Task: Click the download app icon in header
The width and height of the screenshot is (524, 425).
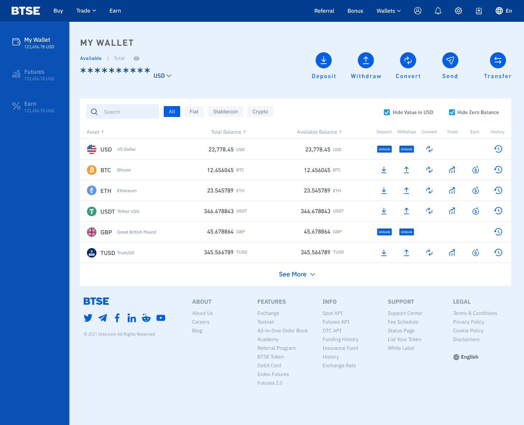Action: pyautogui.click(x=479, y=11)
